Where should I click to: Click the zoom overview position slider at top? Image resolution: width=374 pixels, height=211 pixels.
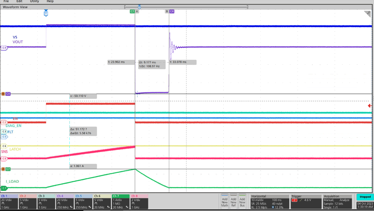coord(139,7)
